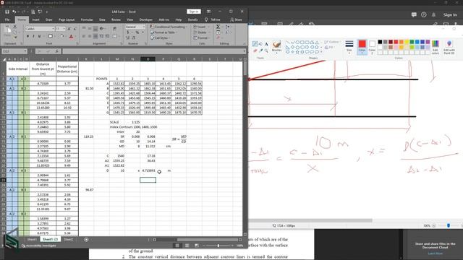The height and width of the screenshot is (260, 463).
Task: Save the Excel workbook from quick access toolbar
Action: click(x=7, y=12)
